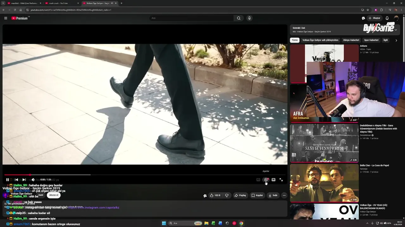Go back in browser history

click(3, 10)
